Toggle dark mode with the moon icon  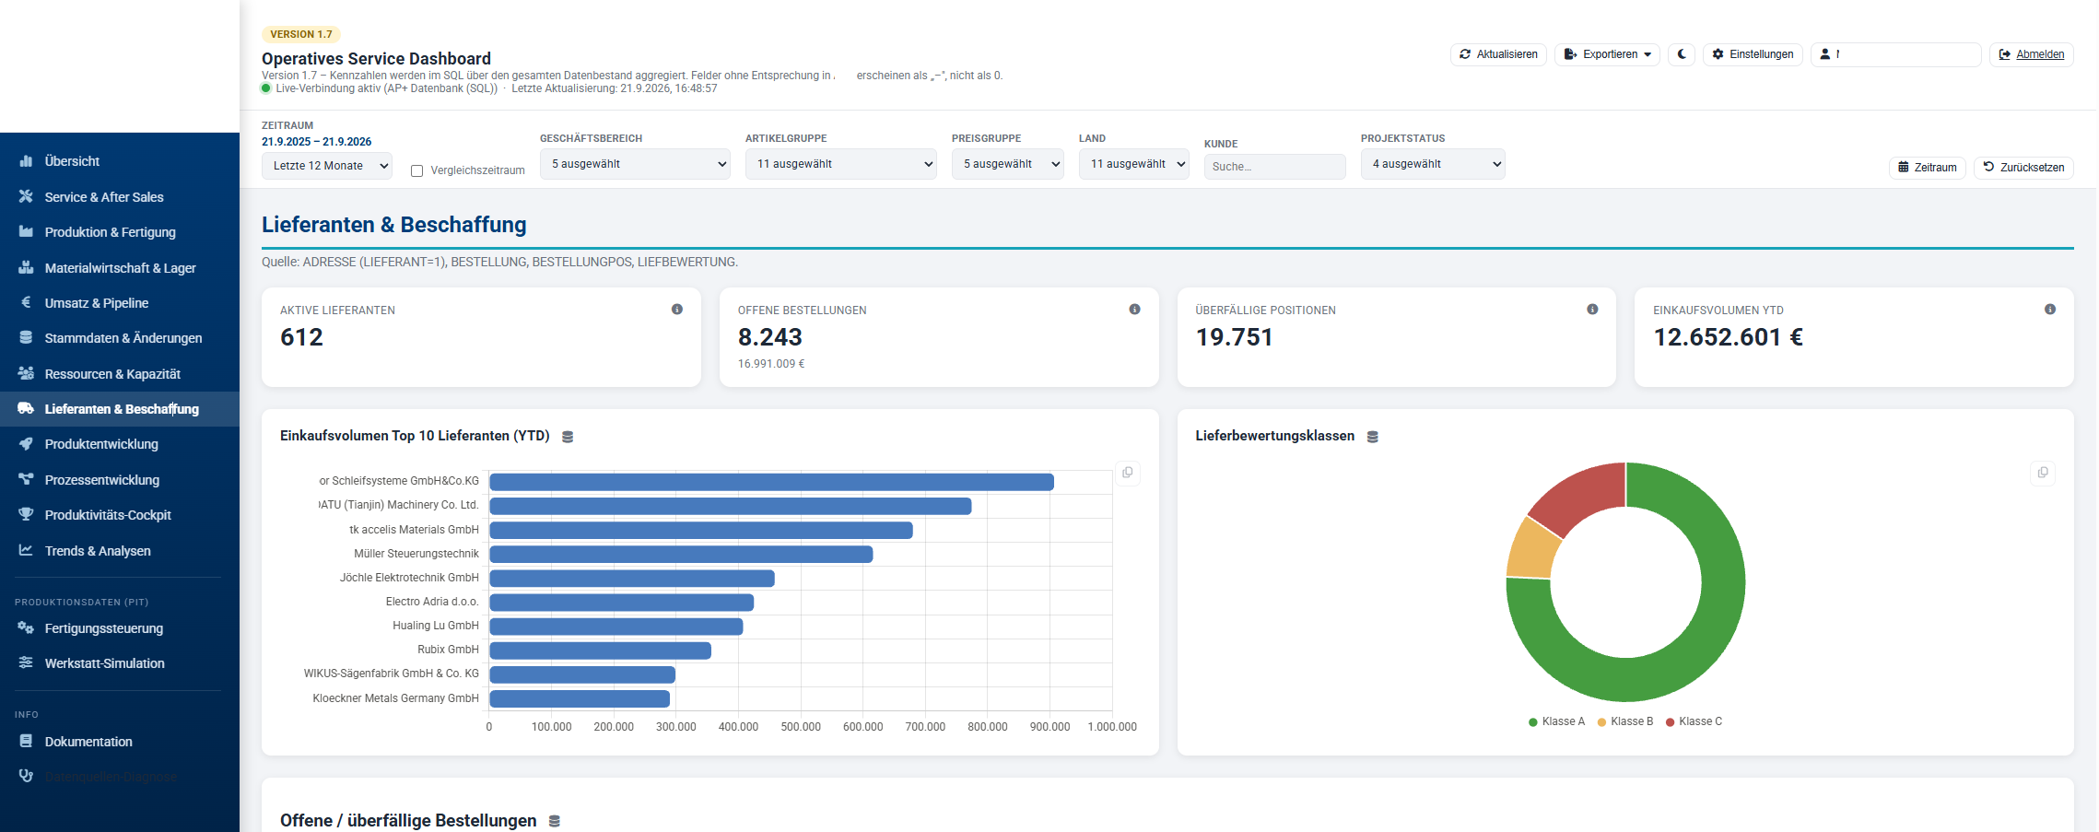tap(1682, 54)
